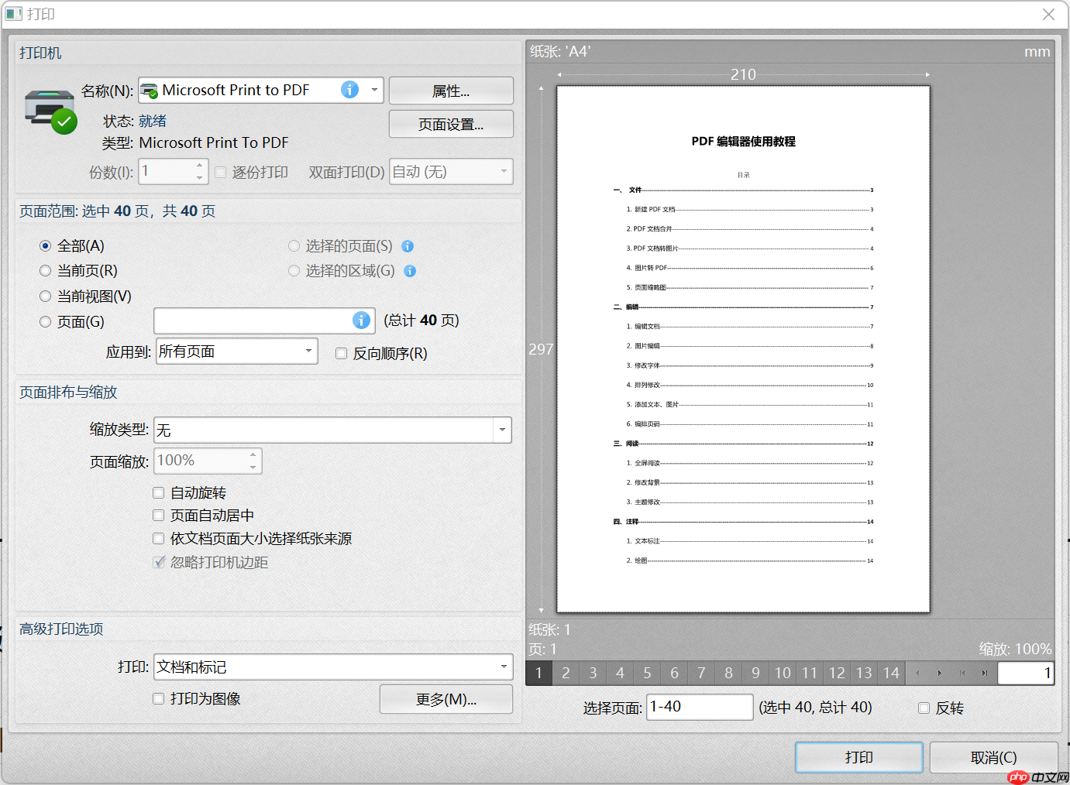The image size is (1070, 785).
Task: Click the 打印 button
Action: pyautogui.click(x=858, y=757)
